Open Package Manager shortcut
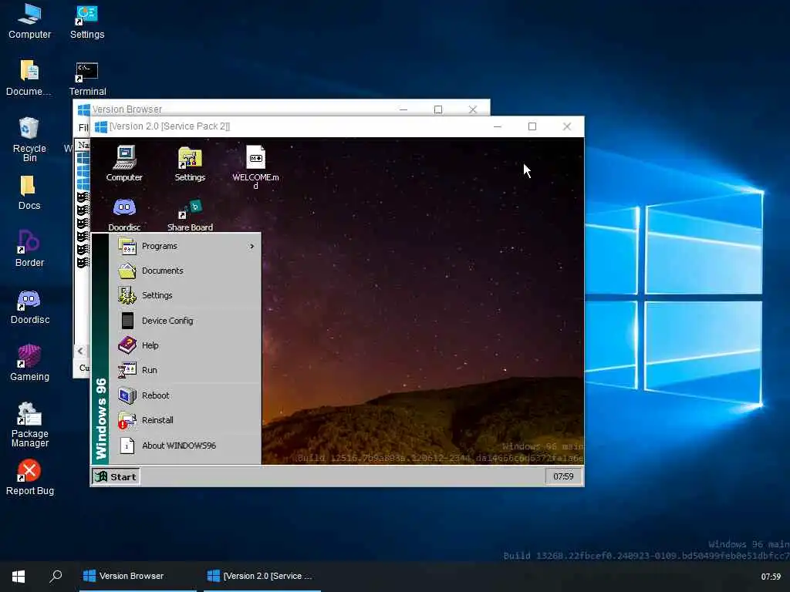Viewport: 790px width, 592px height. (x=30, y=425)
